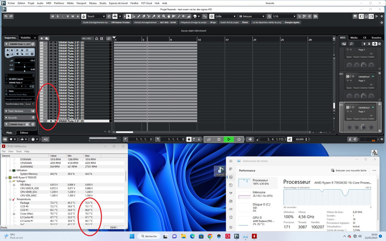386x241 pixels.
Task: Toggle record enable in Inspector
Action: click(x=8, y=54)
